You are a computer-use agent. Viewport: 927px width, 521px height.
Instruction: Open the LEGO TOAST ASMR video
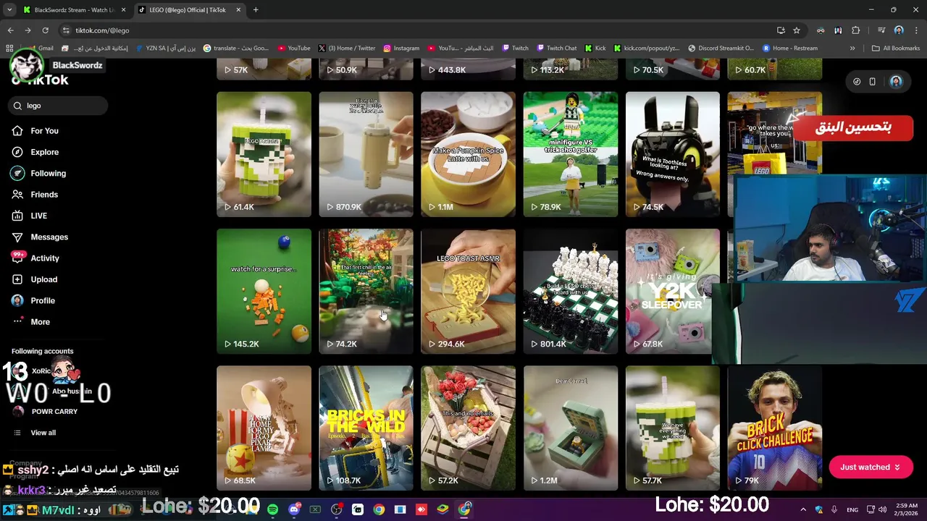468,292
